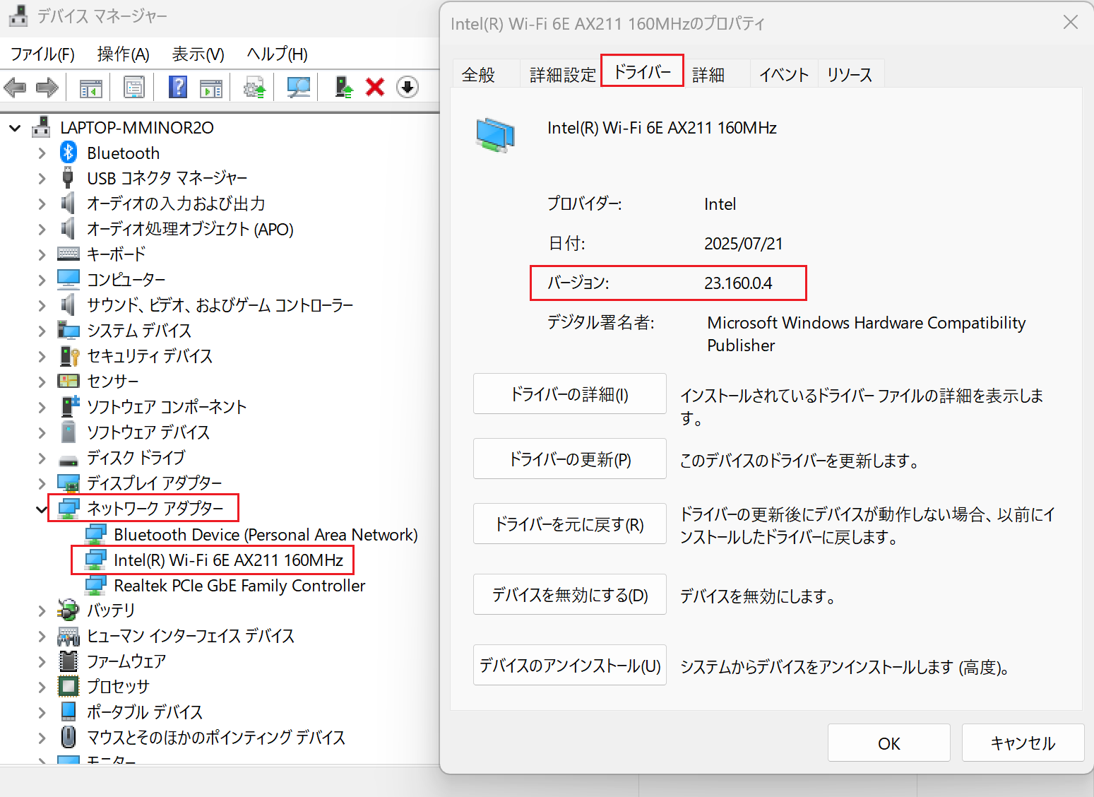The width and height of the screenshot is (1094, 797).
Task: Expand the Bluetooth category
Action: point(42,153)
